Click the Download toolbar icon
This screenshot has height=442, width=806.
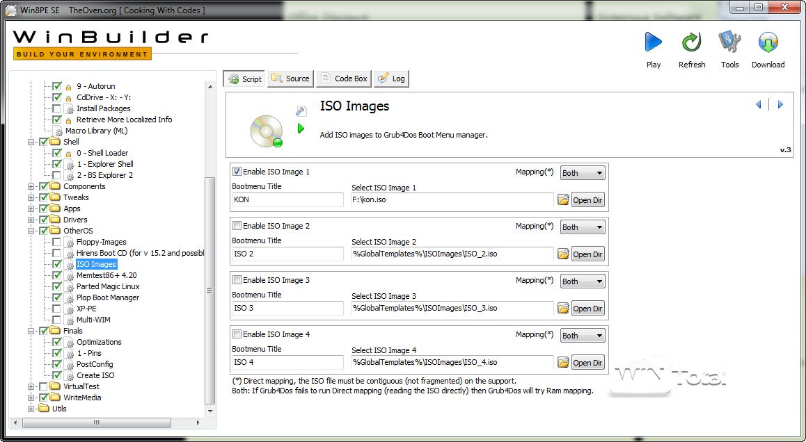tap(768, 42)
